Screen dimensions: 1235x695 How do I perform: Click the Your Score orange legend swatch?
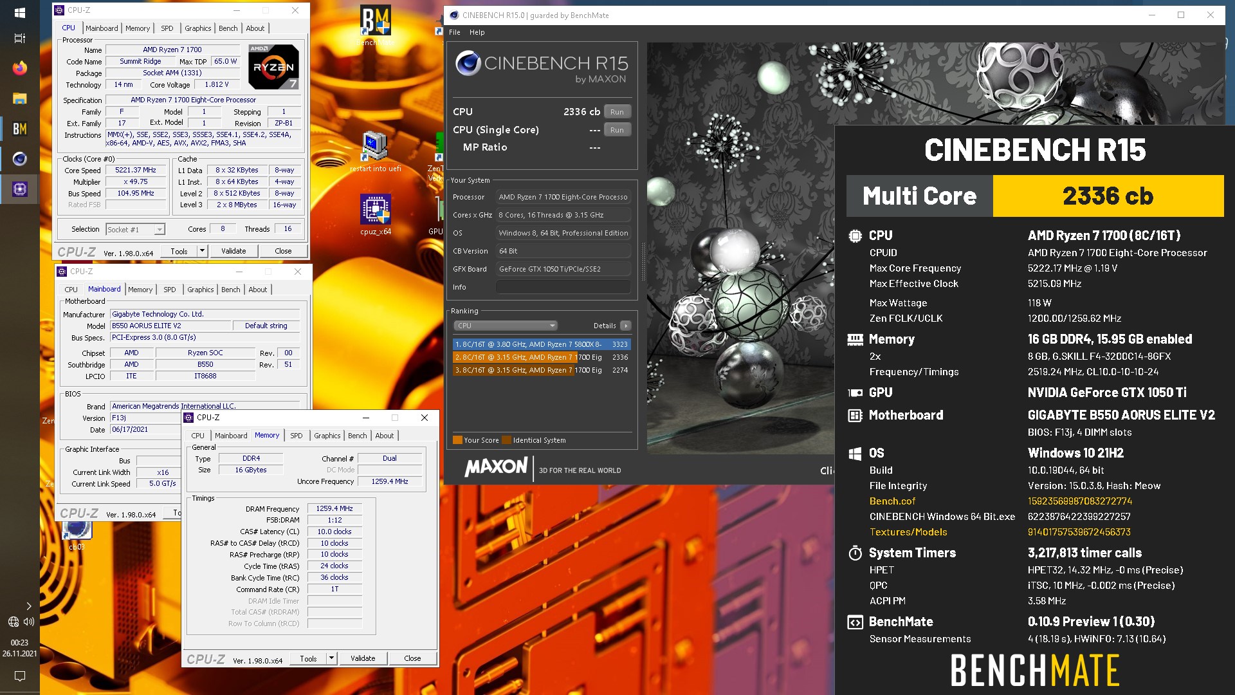[457, 440]
